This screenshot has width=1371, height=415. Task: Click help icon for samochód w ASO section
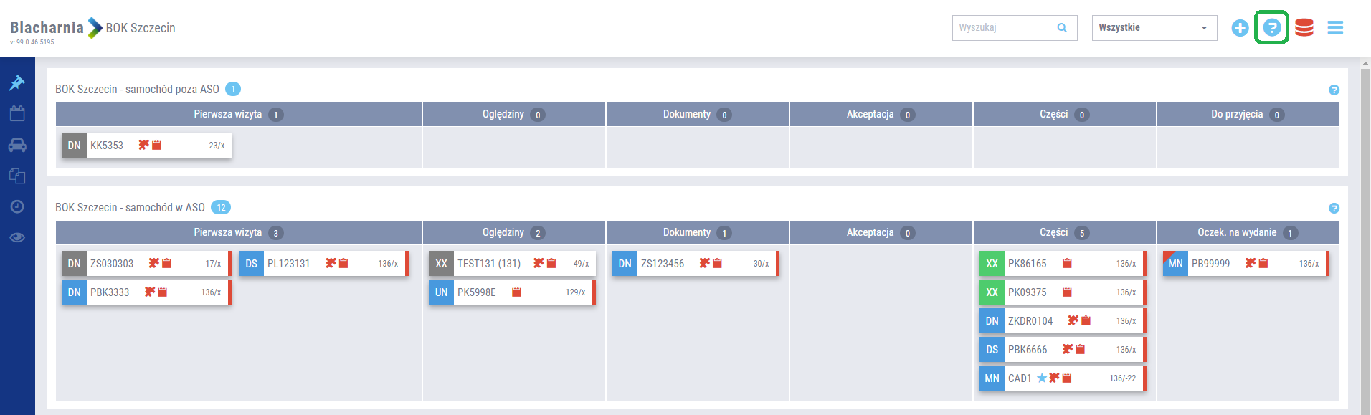click(x=1334, y=209)
